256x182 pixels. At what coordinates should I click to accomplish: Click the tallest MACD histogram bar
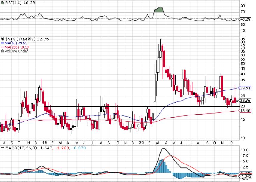coord(163,166)
